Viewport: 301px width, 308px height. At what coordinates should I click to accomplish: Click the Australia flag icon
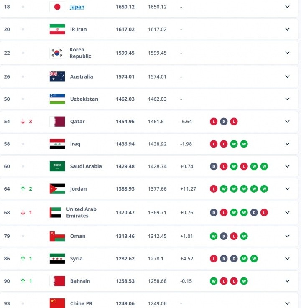pos(57,76)
